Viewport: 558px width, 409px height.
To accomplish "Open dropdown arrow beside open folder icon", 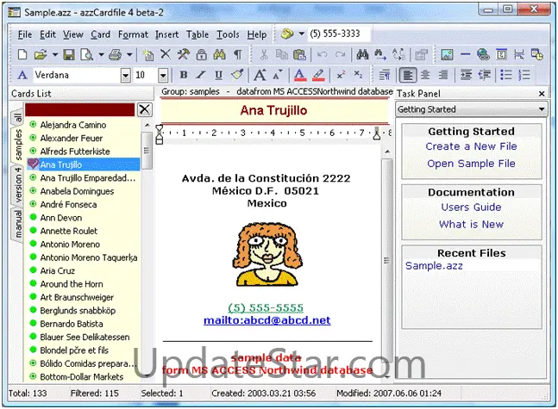I will click(55, 54).
